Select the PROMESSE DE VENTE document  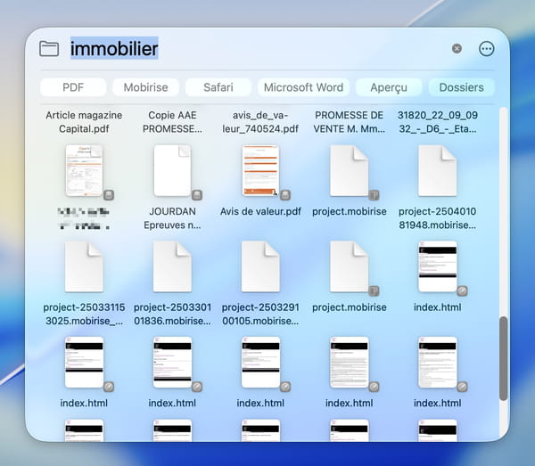[350, 122]
